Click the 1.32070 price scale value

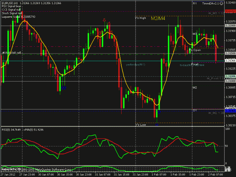(x=231, y=22)
